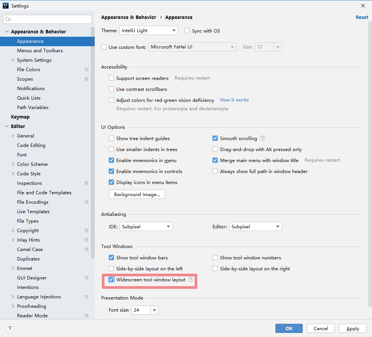Enable Sync with OS checkbox
This screenshot has width=372, height=337.
[x=187, y=31]
